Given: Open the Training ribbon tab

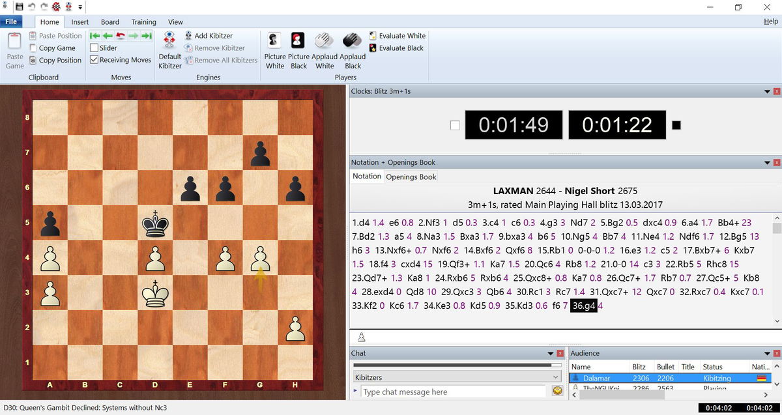Looking at the screenshot, I should pyautogui.click(x=143, y=21).
